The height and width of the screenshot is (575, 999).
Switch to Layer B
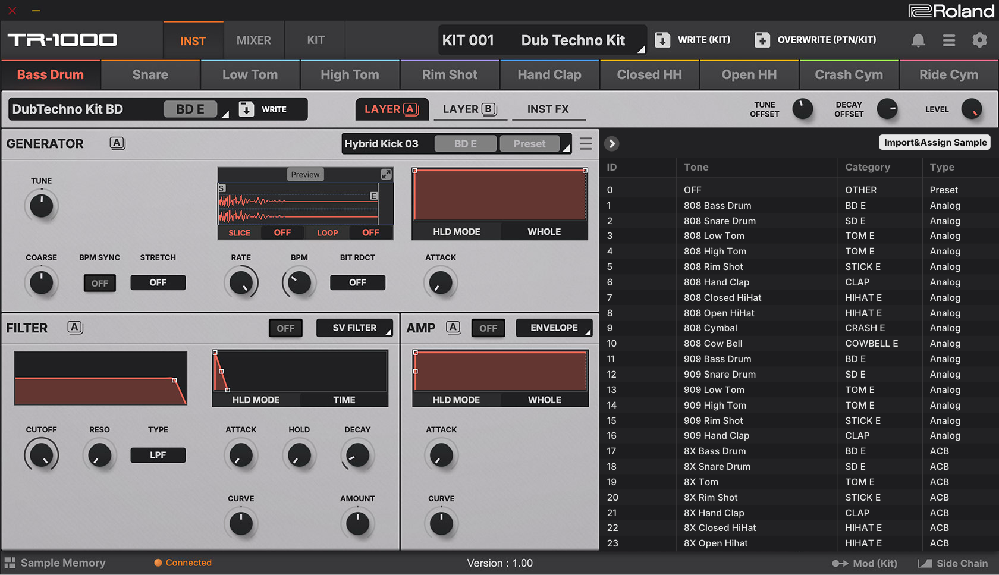(x=470, y=109)
